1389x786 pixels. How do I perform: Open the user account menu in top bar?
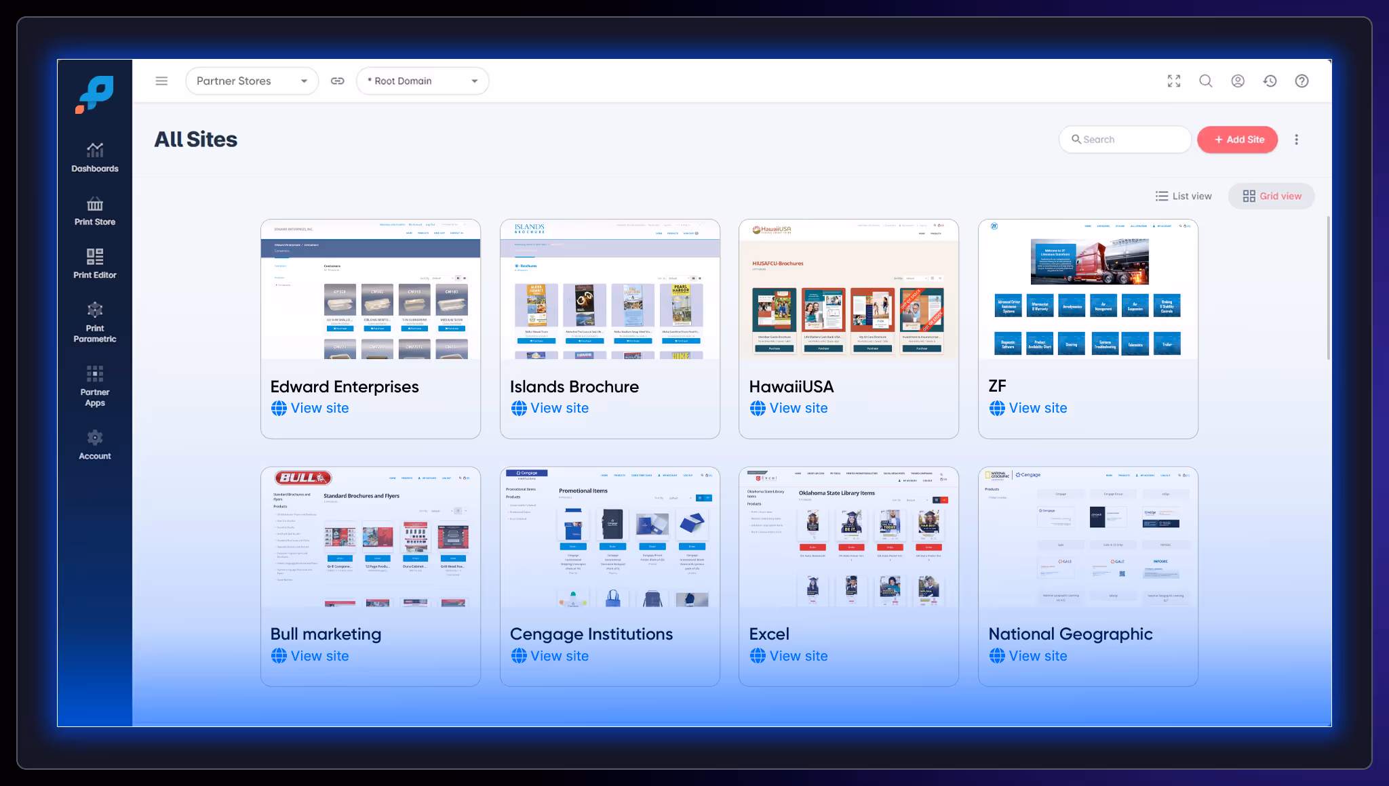[1238, 81]
